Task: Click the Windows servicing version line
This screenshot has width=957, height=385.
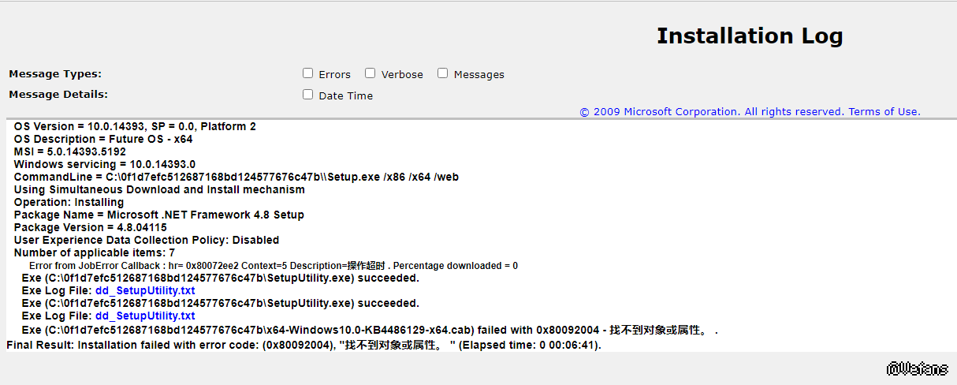Action: pos(104,164)
